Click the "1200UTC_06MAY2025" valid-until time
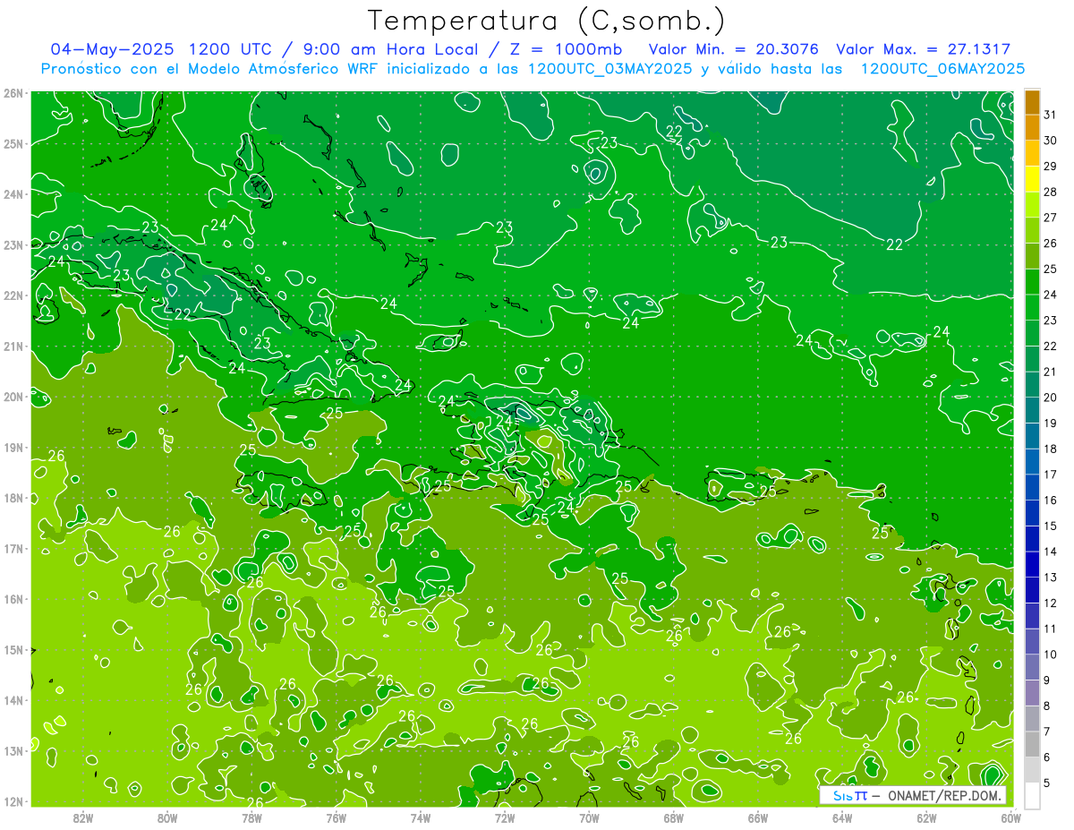Viewport: 1074px width, 830px height. (x=942, y=69)
